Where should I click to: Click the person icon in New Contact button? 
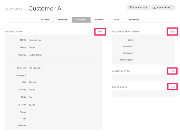pyautogui.click(x=154, y=7)
